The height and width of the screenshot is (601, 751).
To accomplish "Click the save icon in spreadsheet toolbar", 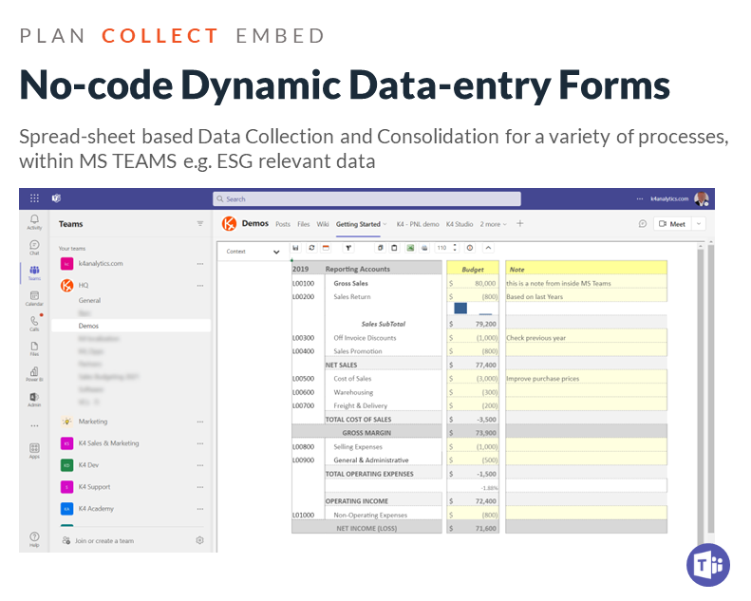I will (296, 248).
